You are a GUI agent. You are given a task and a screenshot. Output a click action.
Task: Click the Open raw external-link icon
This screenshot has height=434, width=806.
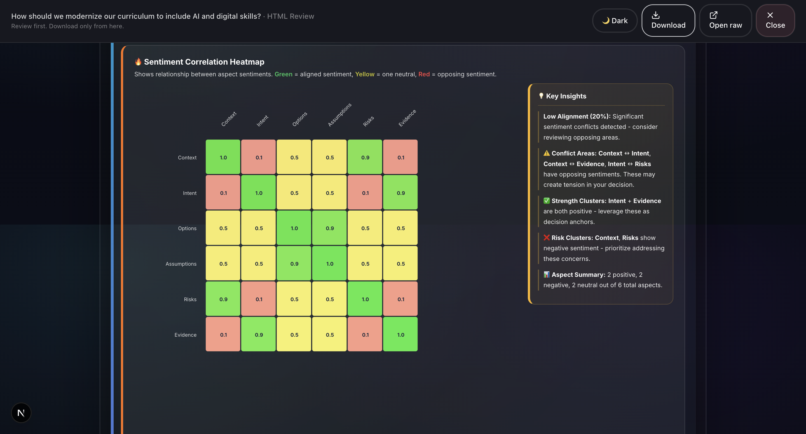pos(713,15)
